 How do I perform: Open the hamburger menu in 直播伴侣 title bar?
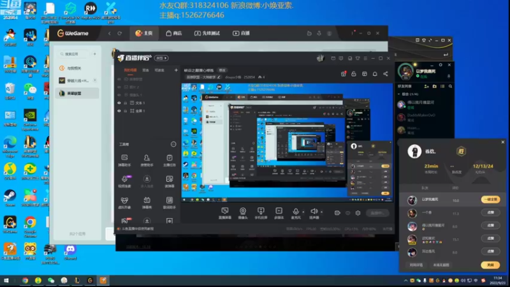pyautogui.click(x=365, y=58)
